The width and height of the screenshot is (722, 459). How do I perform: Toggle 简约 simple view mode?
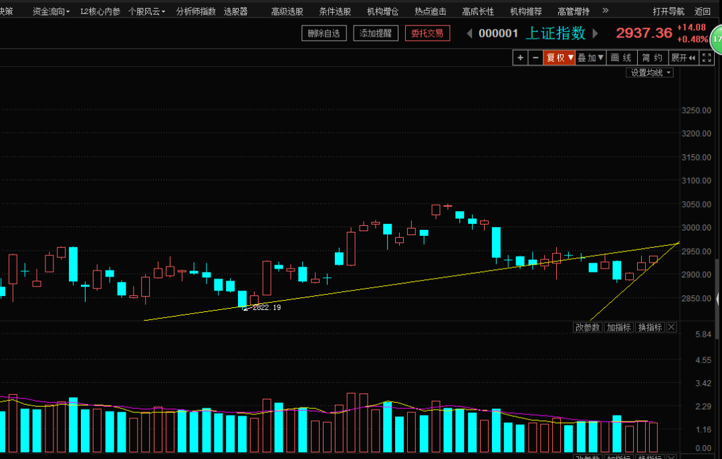(652, 57)
